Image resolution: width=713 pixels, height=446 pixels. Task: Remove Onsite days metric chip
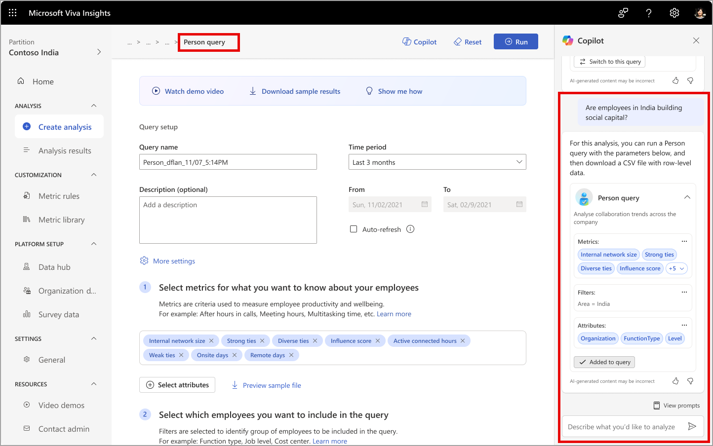(235, 355)
